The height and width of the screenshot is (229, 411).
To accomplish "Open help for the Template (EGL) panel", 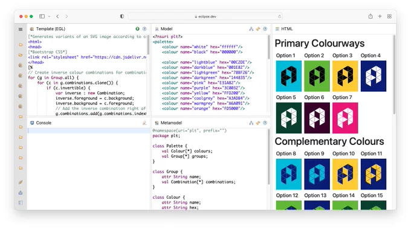I will point(144,29).
